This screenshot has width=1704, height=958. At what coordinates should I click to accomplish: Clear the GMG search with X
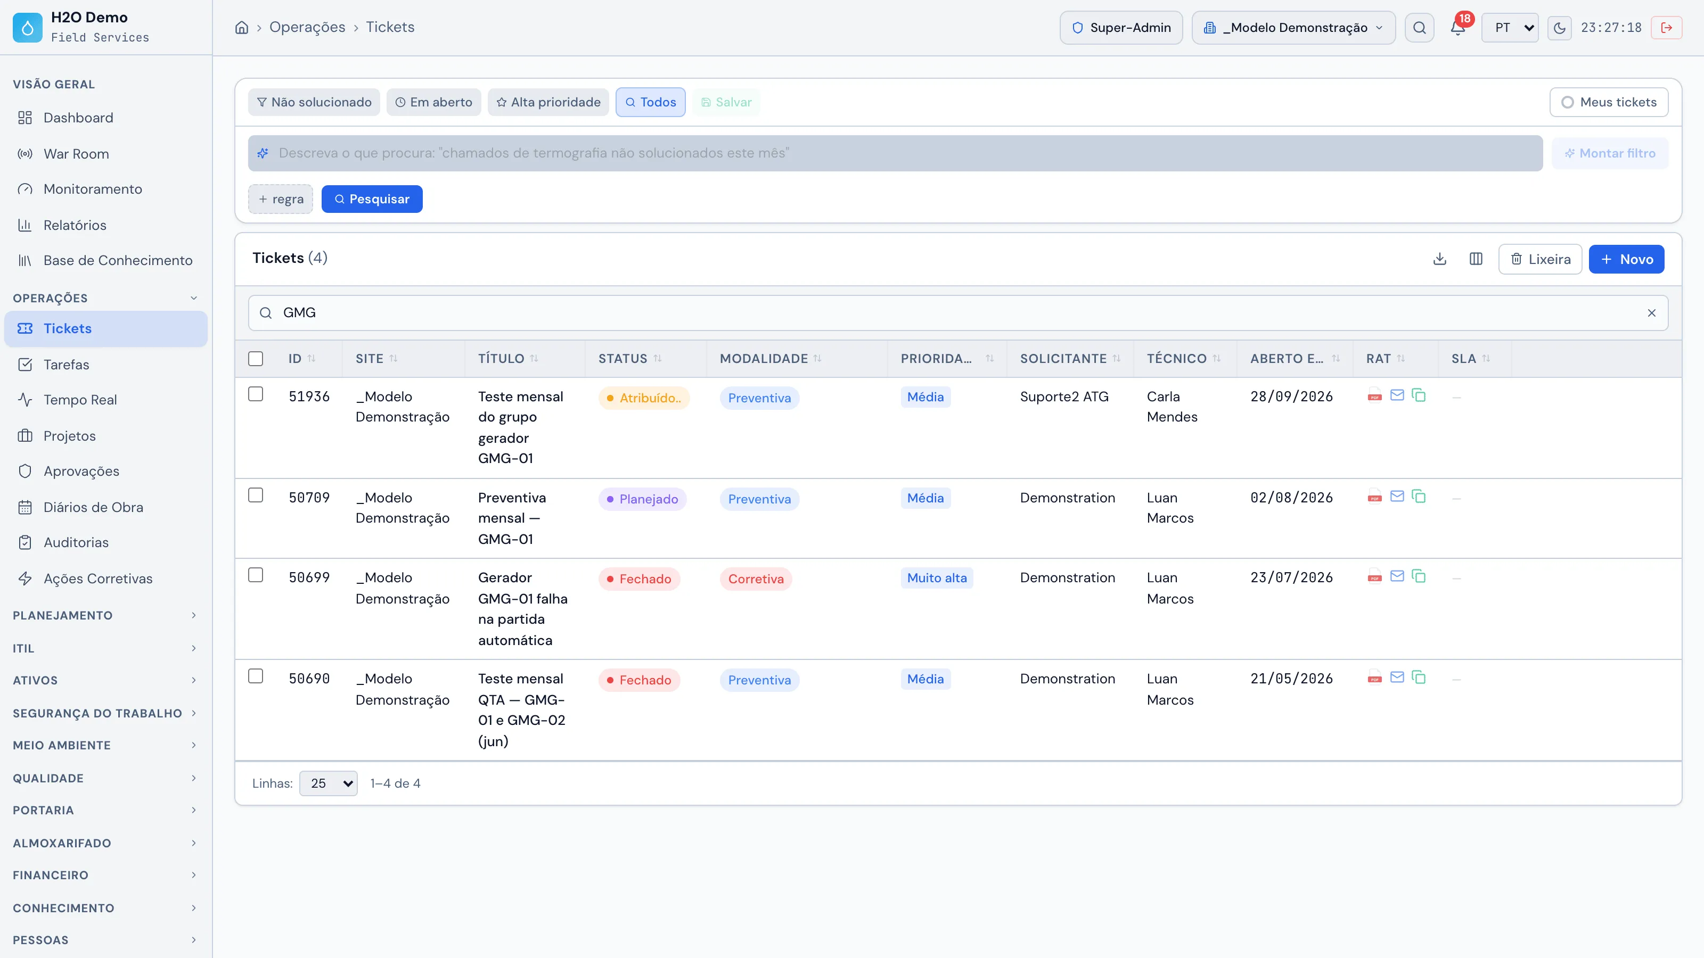point(1652,313)
